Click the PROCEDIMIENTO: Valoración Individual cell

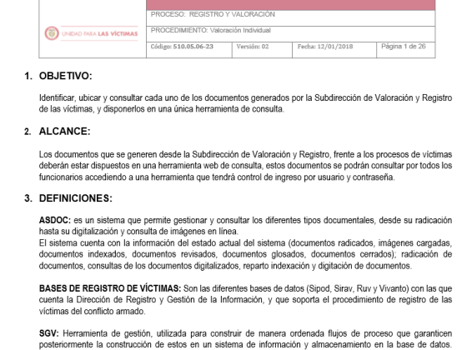pyautogui.click(x=291, y=34)
